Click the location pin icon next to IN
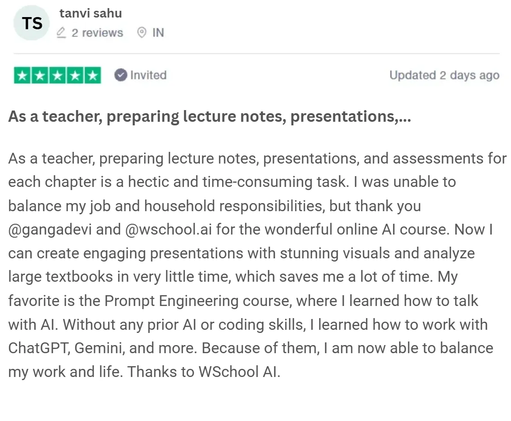Image resolution: width=511 pixels, height=421 pixels. 142,32
